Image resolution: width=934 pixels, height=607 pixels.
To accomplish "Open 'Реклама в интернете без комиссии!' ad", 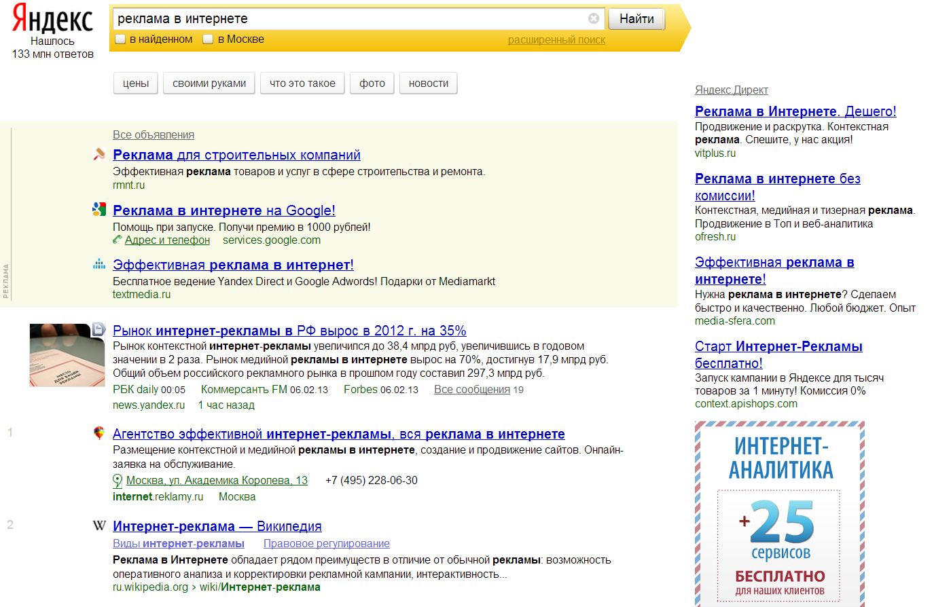I will [x=778, y=187].
